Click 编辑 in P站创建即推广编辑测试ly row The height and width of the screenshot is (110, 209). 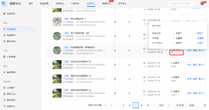(195, 50)
